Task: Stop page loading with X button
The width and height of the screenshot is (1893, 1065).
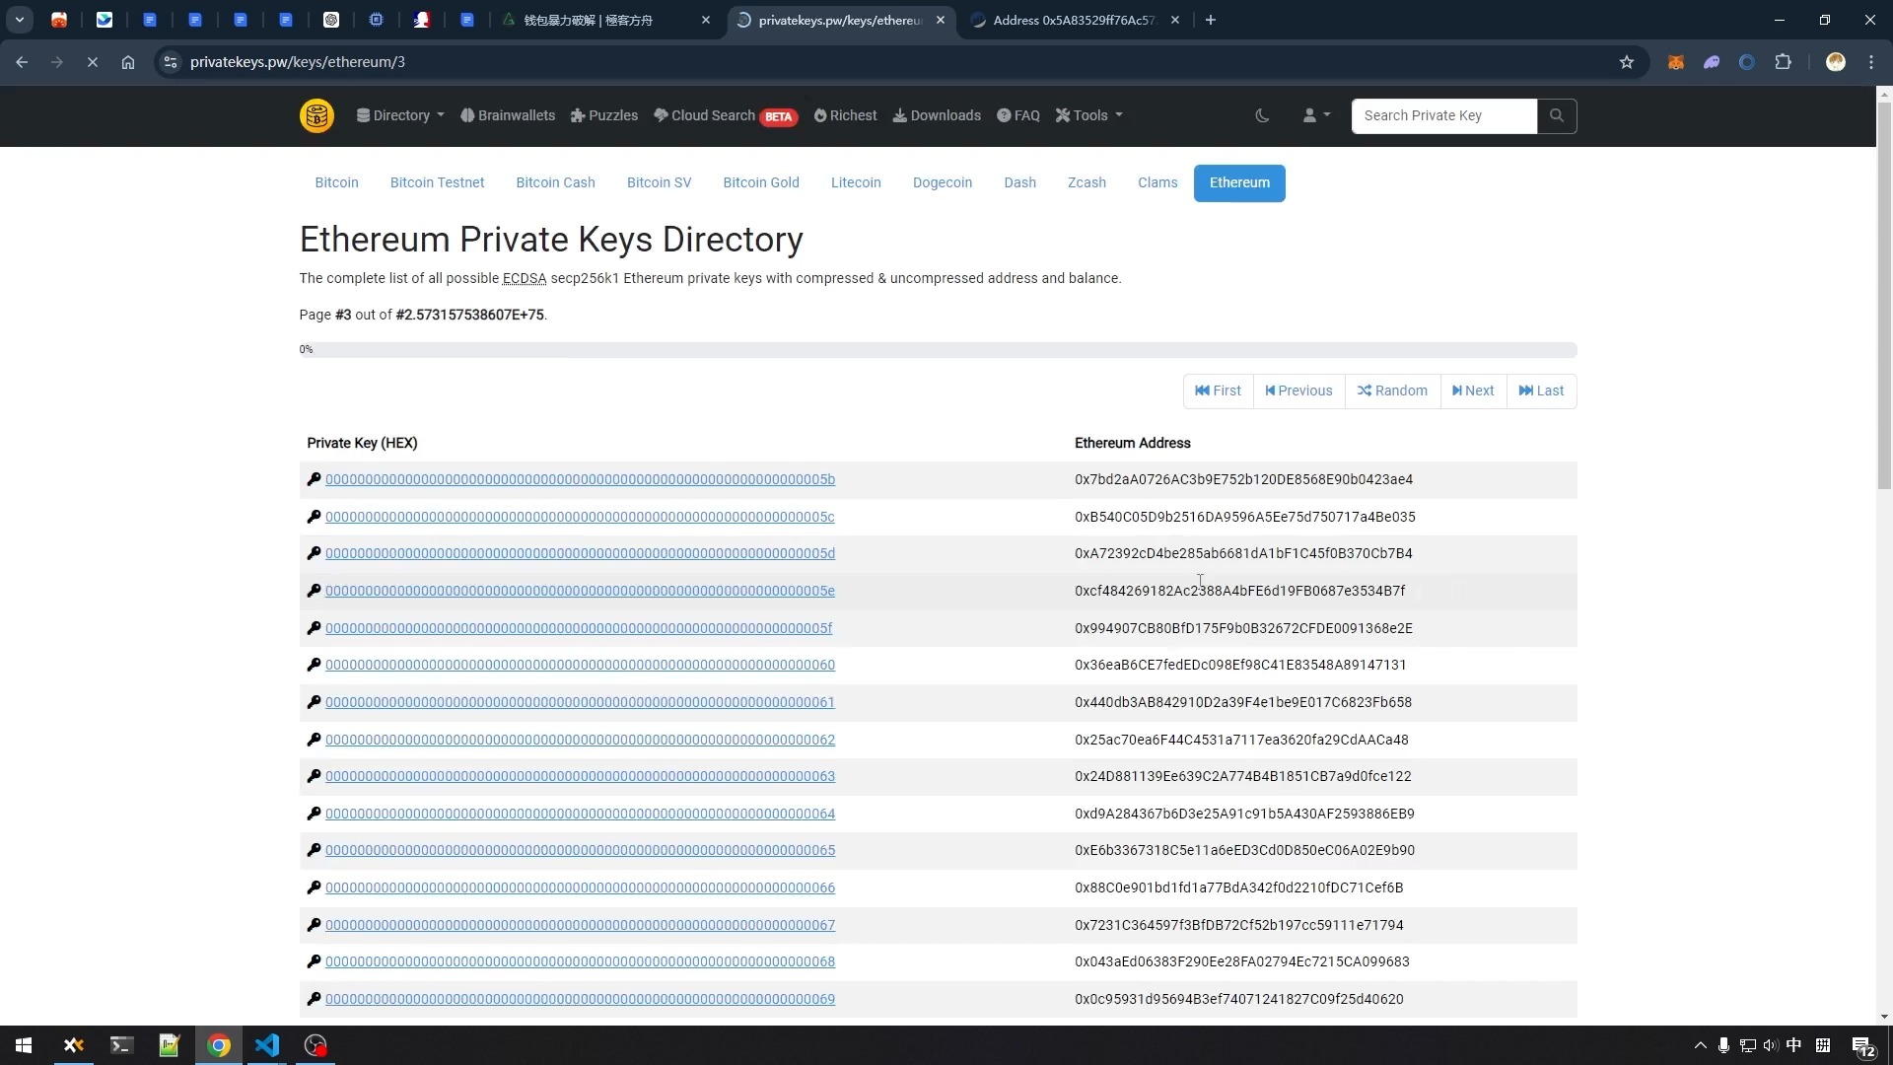Action: tap(92, 62)
